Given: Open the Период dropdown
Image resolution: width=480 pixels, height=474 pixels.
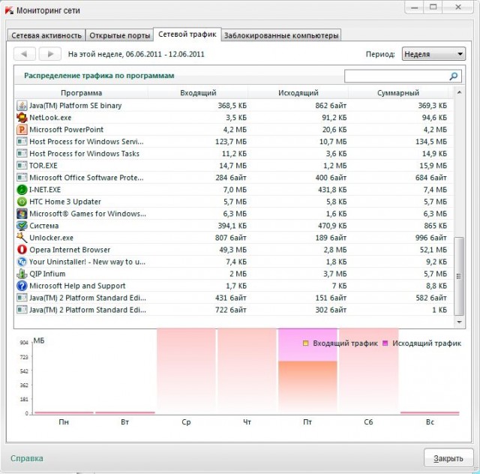Looking at the screenshot, I should (433, 54).
